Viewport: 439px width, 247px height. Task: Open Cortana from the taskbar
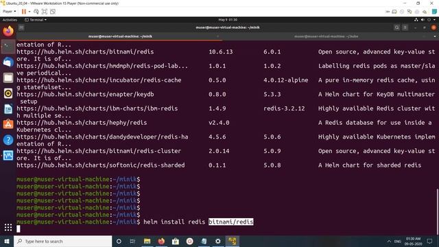119,241
